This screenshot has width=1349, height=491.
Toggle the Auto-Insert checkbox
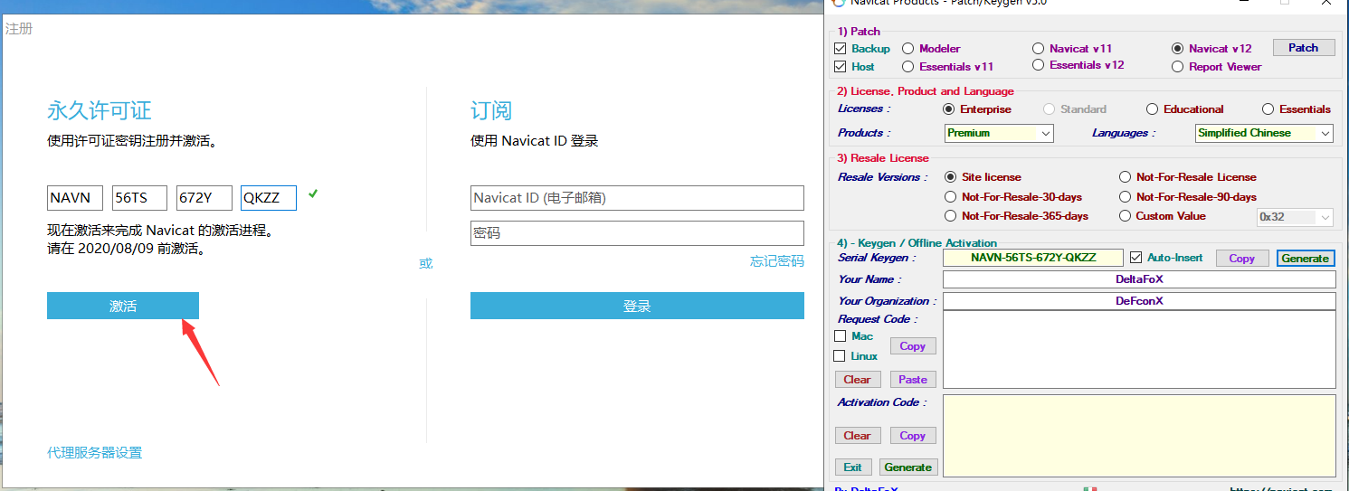click(x=1136, y=258)
